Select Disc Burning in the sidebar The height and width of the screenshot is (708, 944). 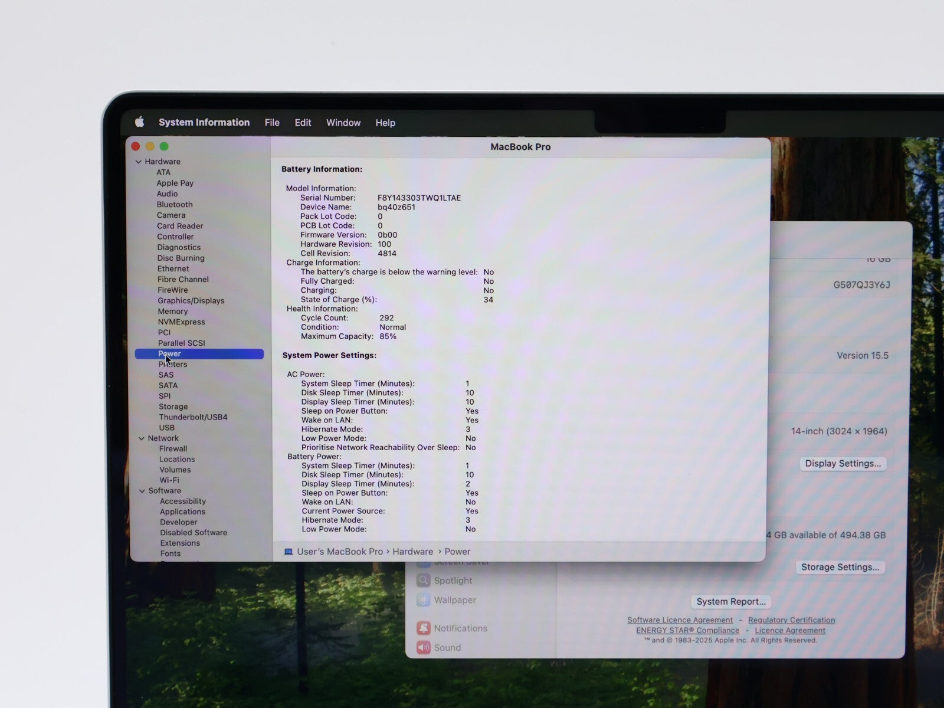181,258
